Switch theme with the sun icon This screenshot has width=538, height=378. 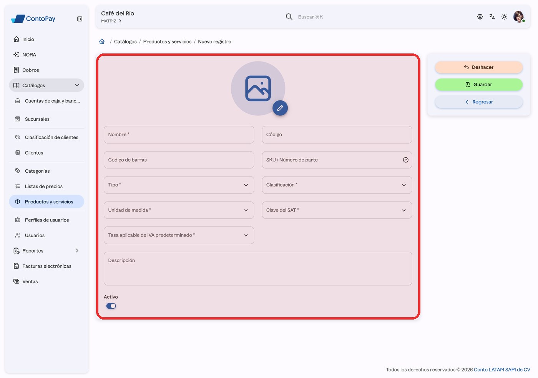(x=505, y=17)
